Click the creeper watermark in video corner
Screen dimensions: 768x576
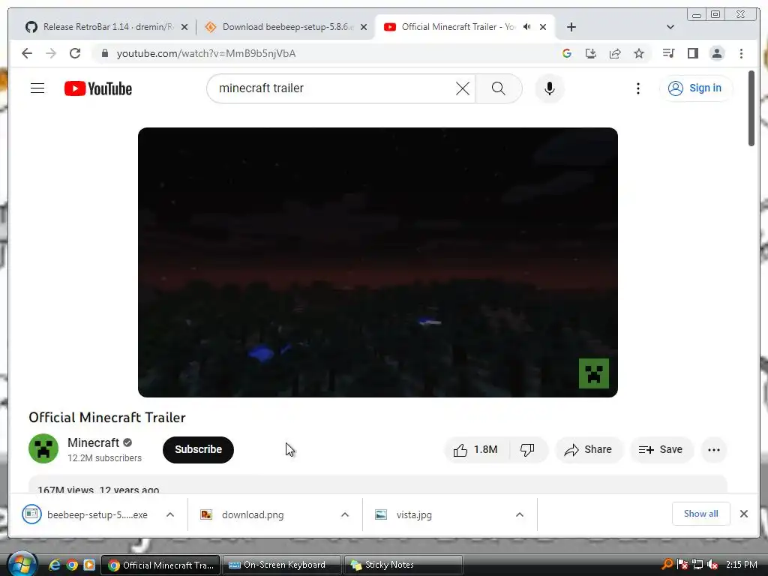point(594,373)
